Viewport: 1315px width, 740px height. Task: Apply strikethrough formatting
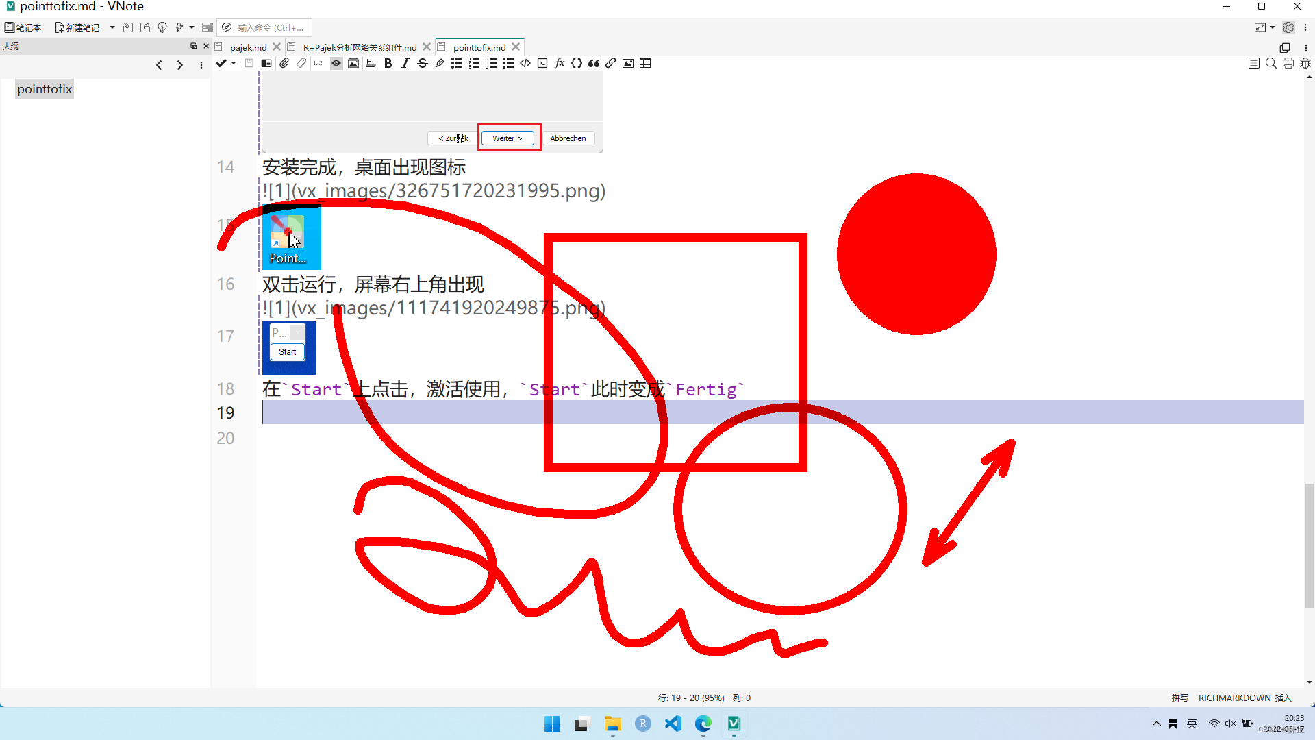point(422,63)
